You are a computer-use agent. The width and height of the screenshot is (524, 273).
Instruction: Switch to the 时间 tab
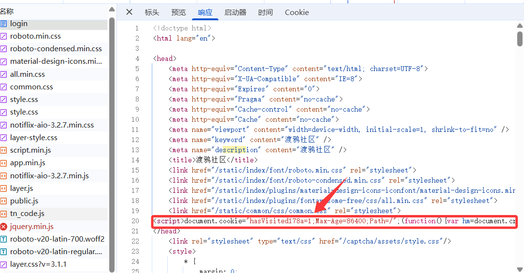265,13
